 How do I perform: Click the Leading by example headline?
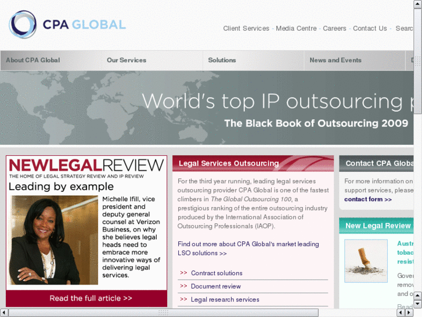point(61,187)
